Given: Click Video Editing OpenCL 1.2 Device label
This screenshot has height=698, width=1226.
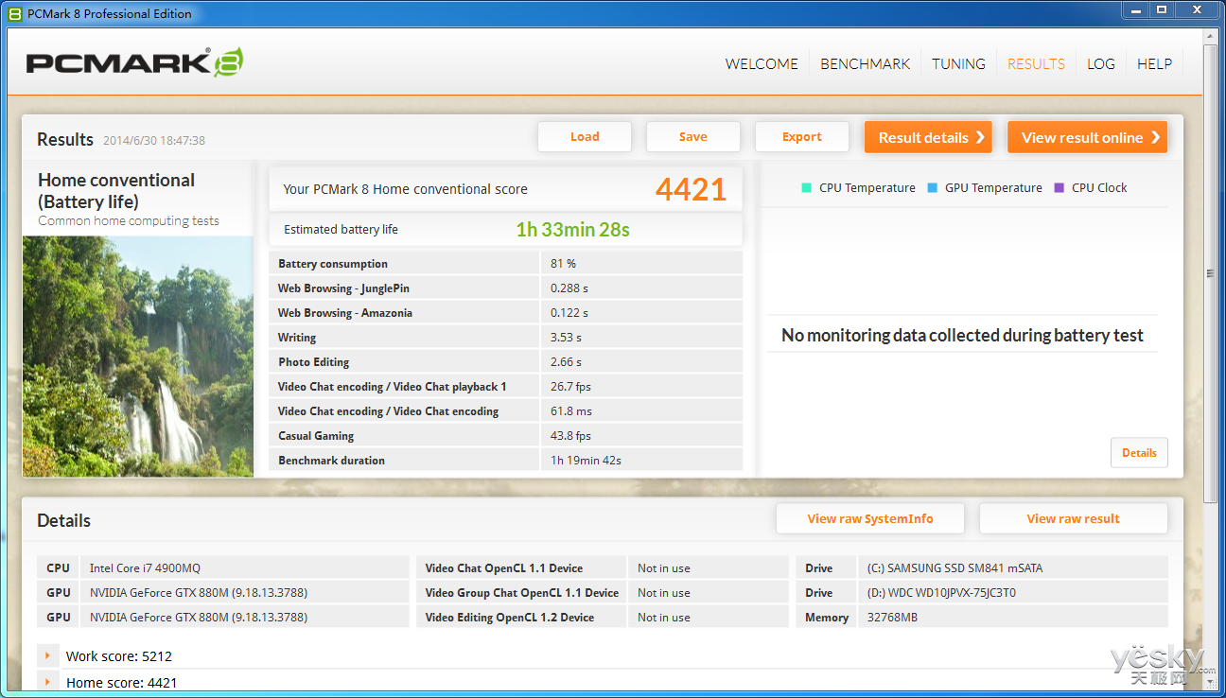Looking at the screenshot, I should [510, 618].
